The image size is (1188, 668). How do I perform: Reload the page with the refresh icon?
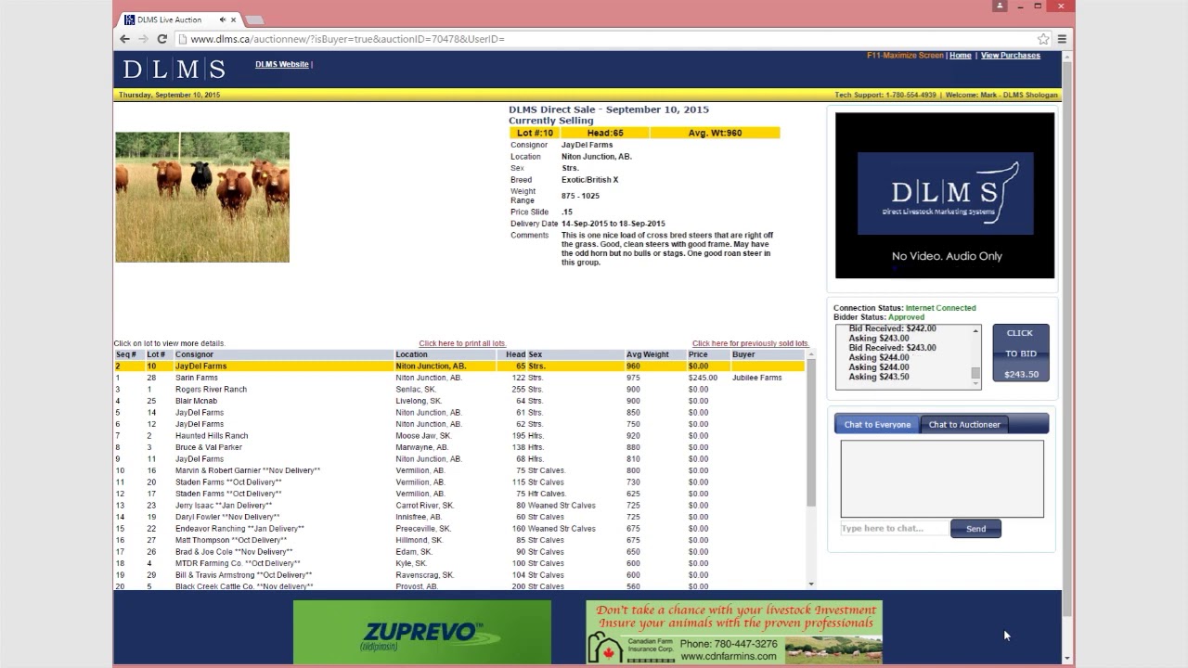point(161,39)
